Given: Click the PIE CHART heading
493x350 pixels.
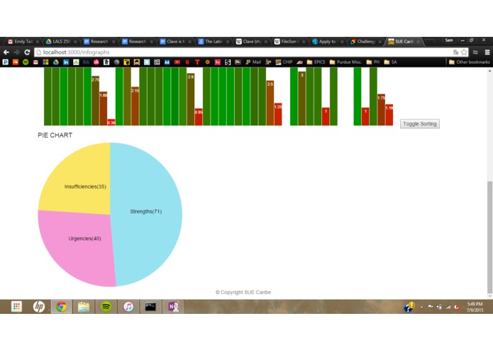Looking at the screenshot, I should (x=55, y=135).
